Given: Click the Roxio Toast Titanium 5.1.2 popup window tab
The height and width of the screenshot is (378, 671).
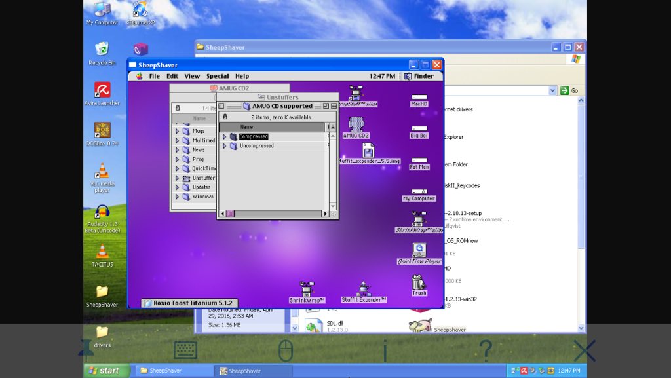Looking at the screenshot, I should pyautogui.click(x=189, y=303).
